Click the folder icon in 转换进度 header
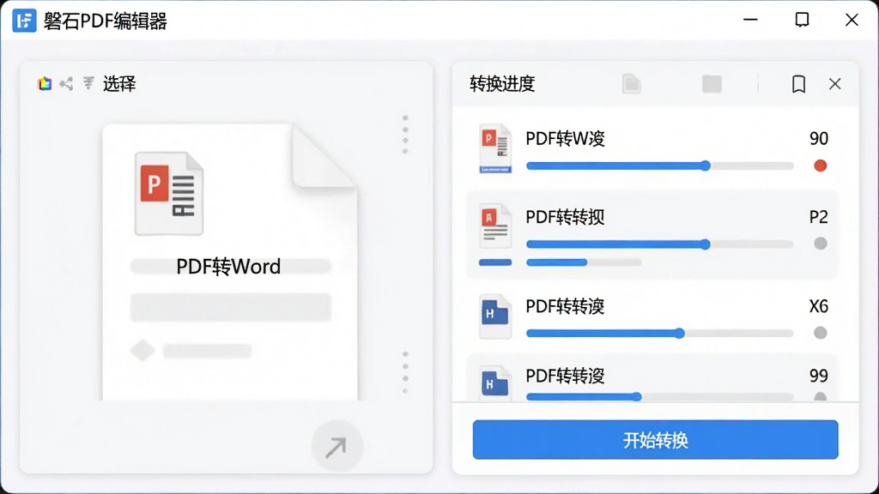Image resolution: width=879 pixels, height=494 pixels. tap(712, 84)
